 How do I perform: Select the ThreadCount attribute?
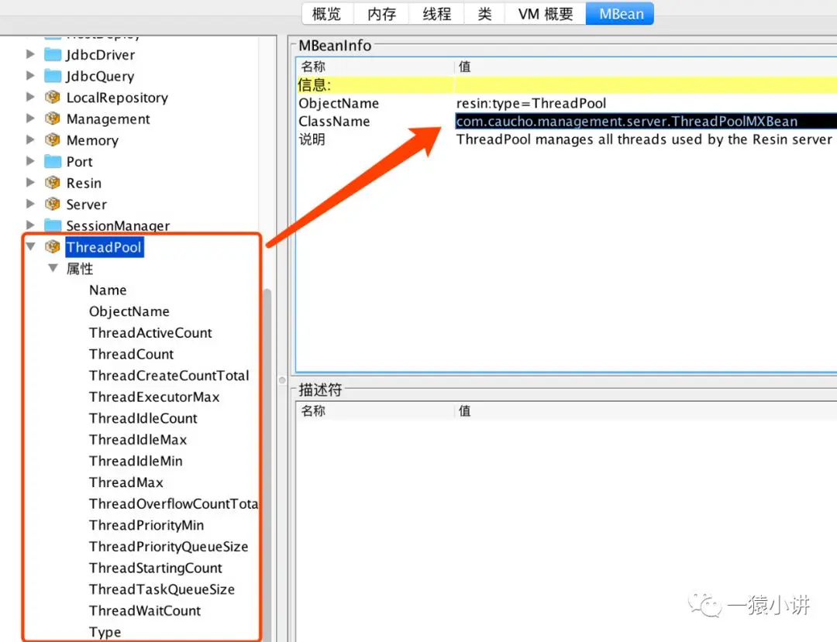131,354
